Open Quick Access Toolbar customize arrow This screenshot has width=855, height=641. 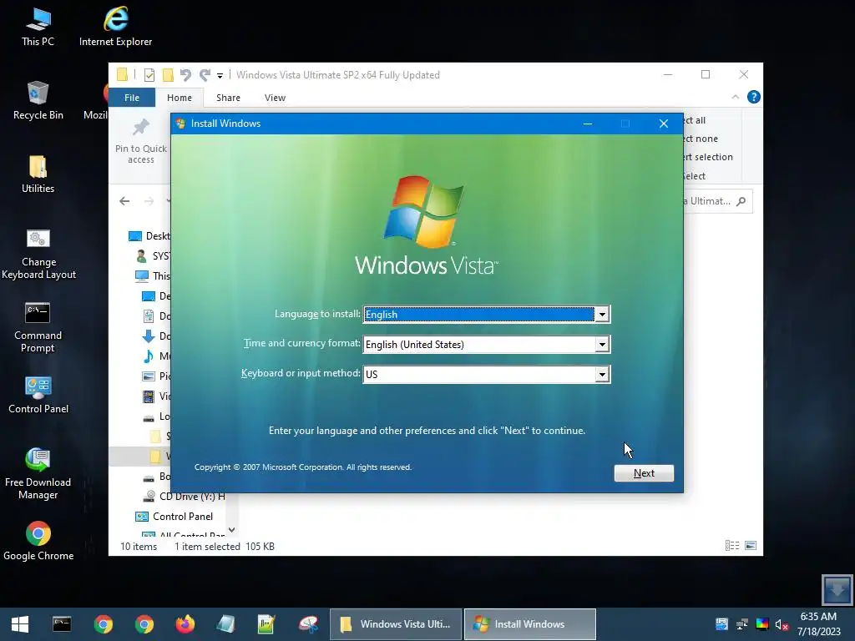click(x=220, y=76)
